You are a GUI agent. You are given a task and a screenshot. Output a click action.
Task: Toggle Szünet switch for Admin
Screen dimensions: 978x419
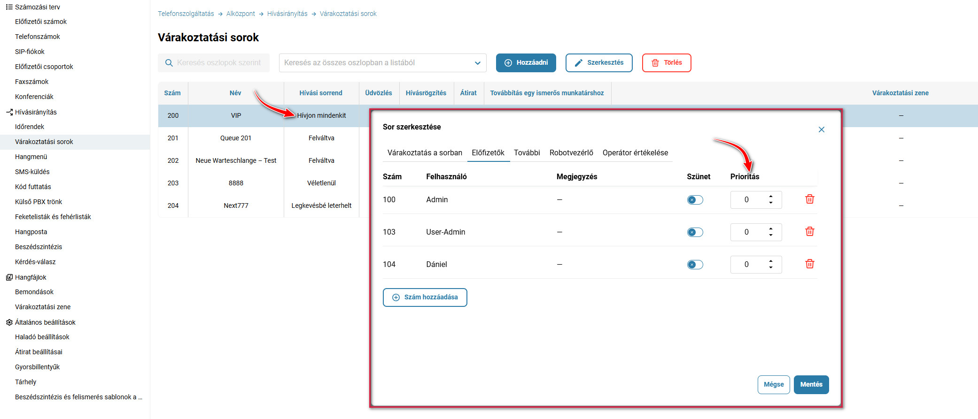tap(695, 200)
